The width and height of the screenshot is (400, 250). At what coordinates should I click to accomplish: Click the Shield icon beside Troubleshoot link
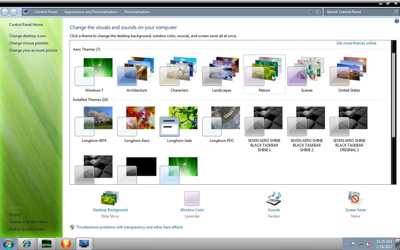coord(72,227)
